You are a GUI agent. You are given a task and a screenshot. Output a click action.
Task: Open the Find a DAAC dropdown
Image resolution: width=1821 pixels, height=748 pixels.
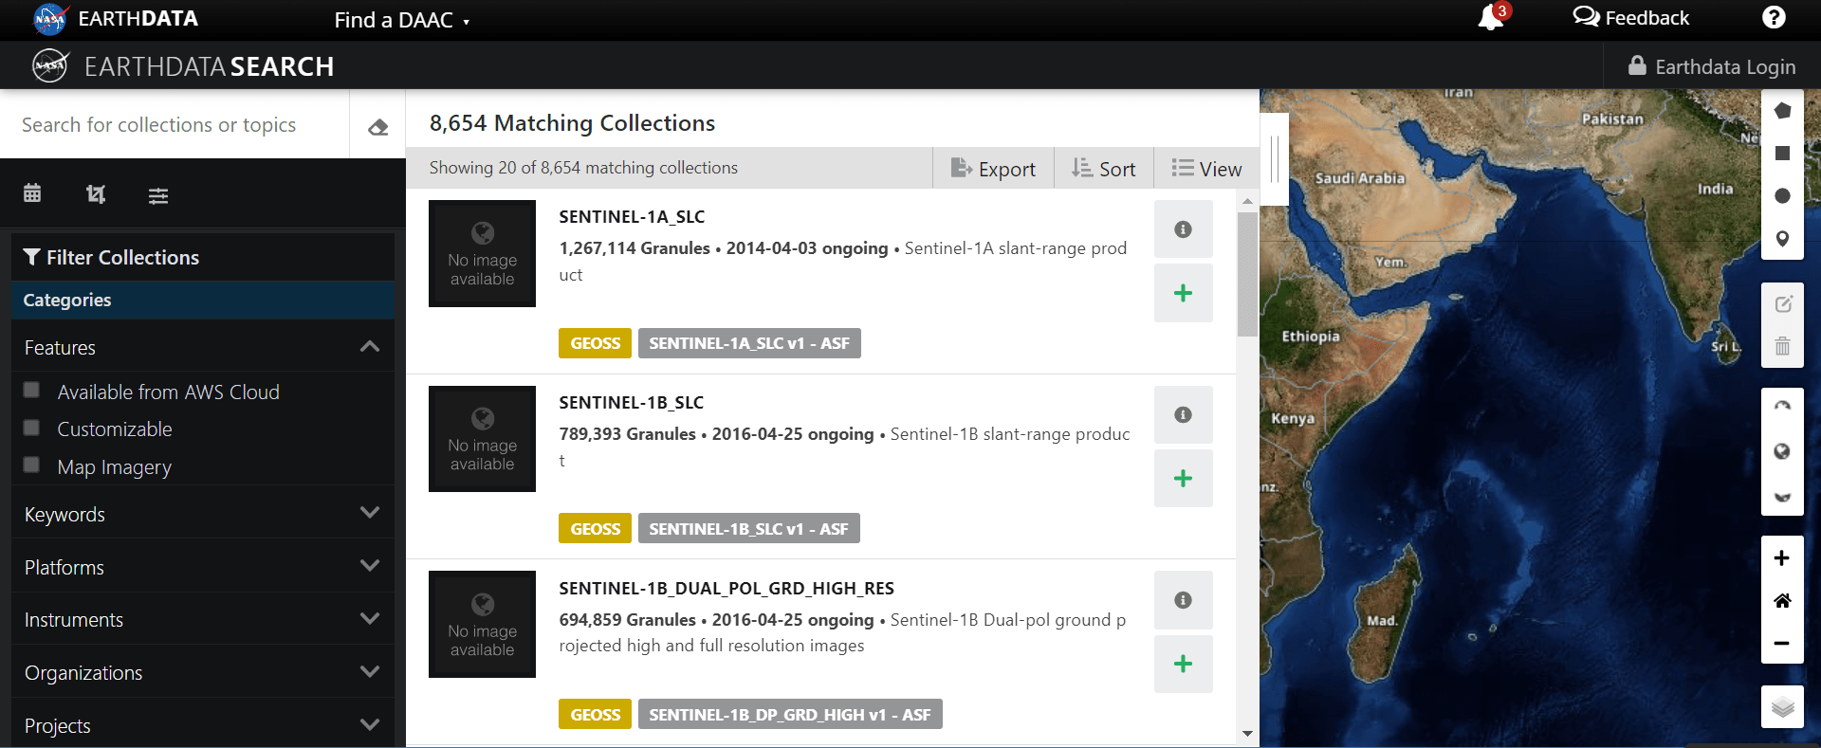402,20
